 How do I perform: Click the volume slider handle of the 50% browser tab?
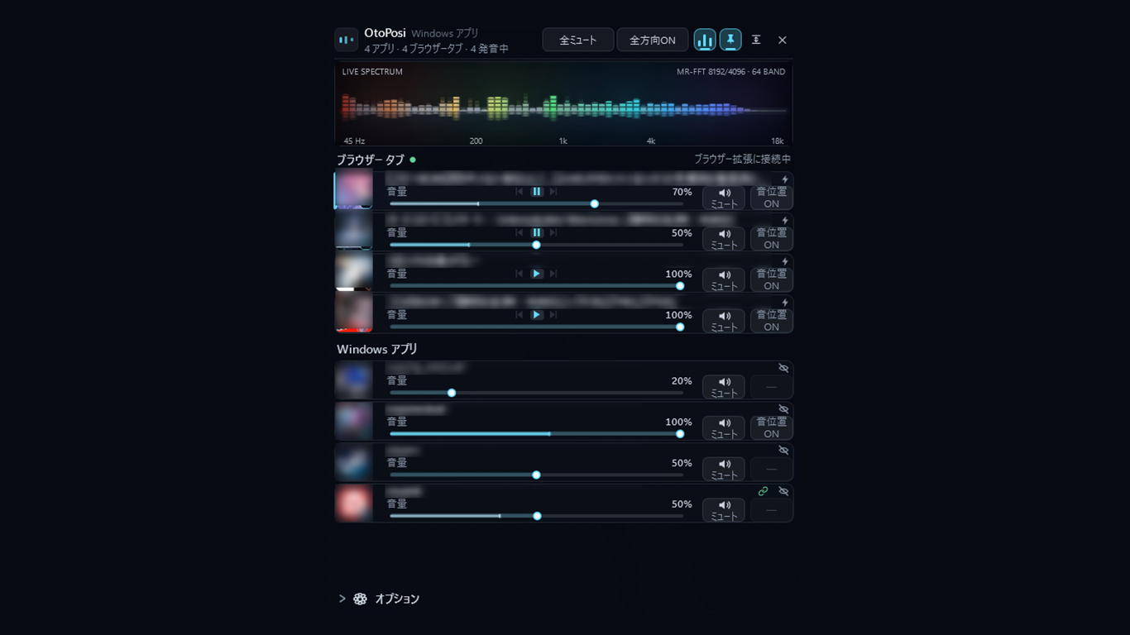point(536,245)
